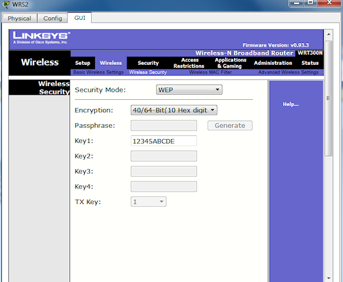This screenshot has height=282, width=343.
Task: Click the vertical scrollbar thumb
Action: (329, 98)
